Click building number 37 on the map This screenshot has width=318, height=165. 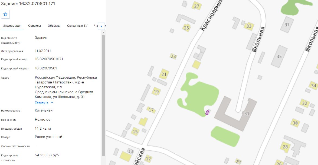287,25
